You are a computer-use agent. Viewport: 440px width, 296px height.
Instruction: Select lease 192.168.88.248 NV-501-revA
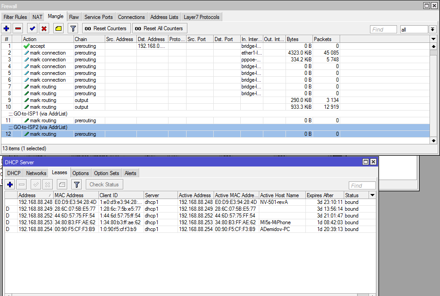(x=190, y=202)
